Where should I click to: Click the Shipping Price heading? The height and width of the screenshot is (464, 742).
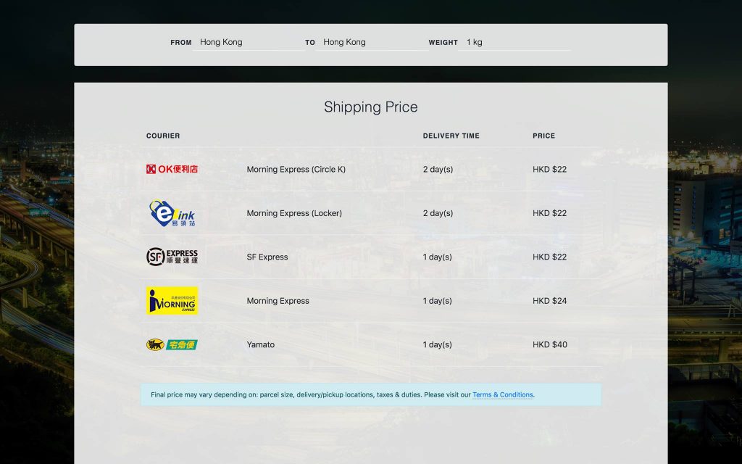(370, 107)
